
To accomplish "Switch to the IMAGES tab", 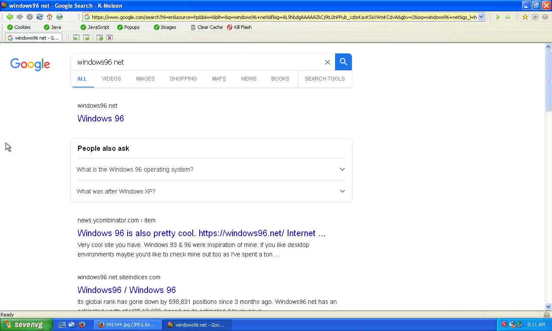I will (145, 79).
